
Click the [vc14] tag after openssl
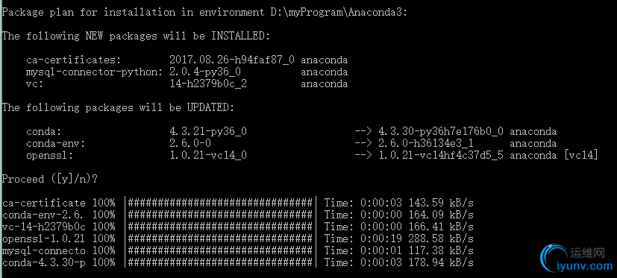tap(580, 156)
